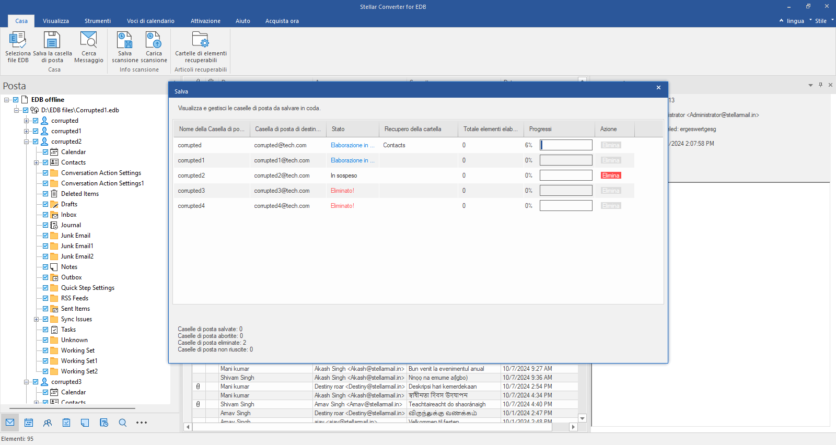This screenshot has height=445, width=836.
Task: Collapse corrupted3 mailbox node
Action: pyautogui.click(x=27, y=382)
